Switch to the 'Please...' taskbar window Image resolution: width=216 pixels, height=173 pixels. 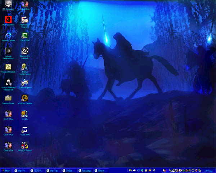pyautogui.click(x=101, y=170)
